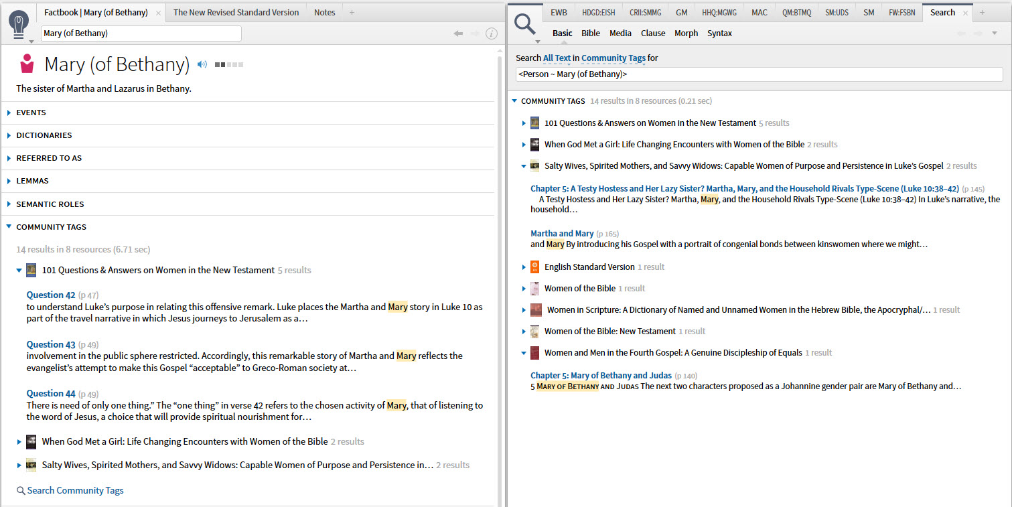1012x507 pixels.
Task: Open the All Text search scope dropdown
Action: coord(557,58)
